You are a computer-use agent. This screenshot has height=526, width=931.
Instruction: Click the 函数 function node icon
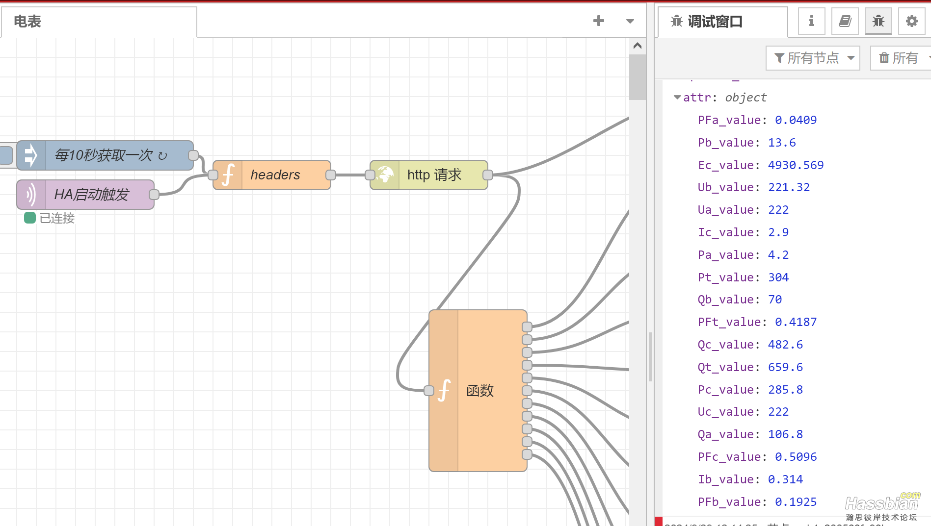(444, 391)
